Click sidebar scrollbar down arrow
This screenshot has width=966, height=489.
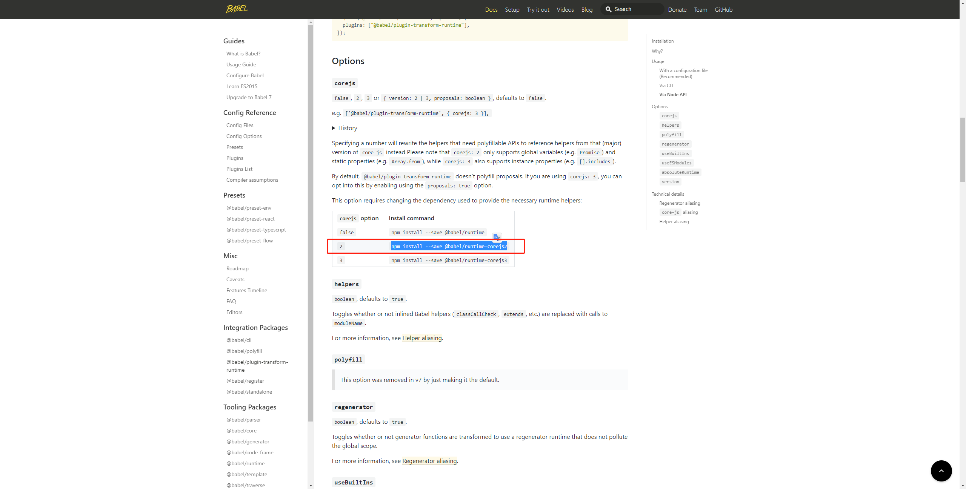coord(311,486)
